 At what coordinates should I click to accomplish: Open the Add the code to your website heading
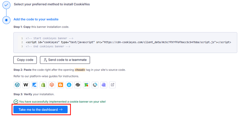click(36, 20)
